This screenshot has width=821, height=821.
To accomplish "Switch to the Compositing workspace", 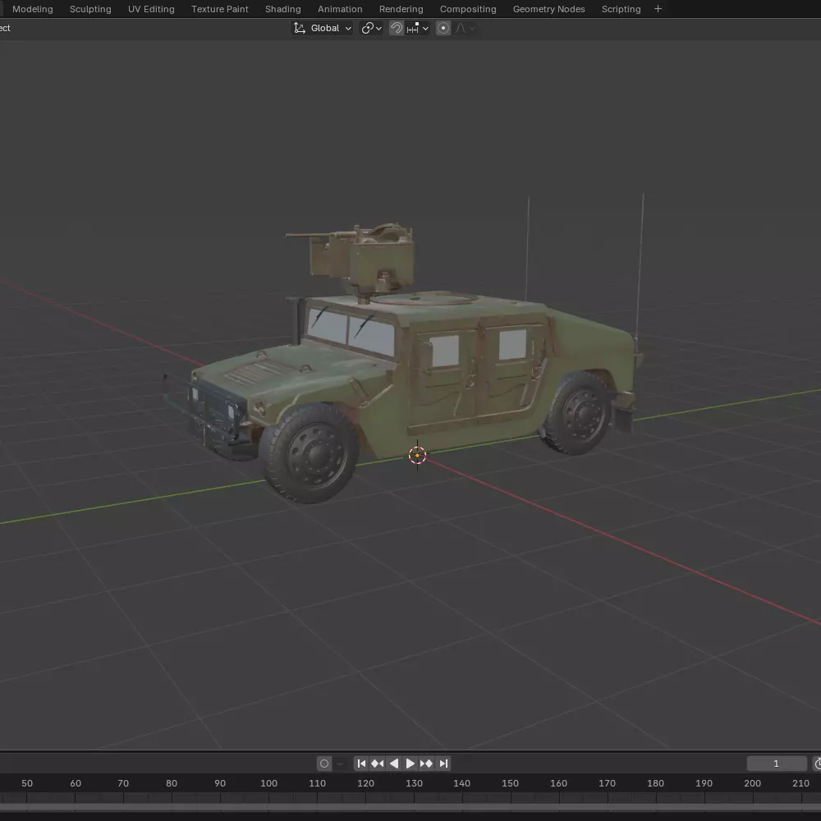I will point(468,9).
